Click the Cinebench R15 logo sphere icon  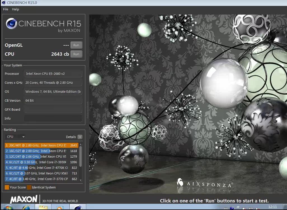pos(11,24)
